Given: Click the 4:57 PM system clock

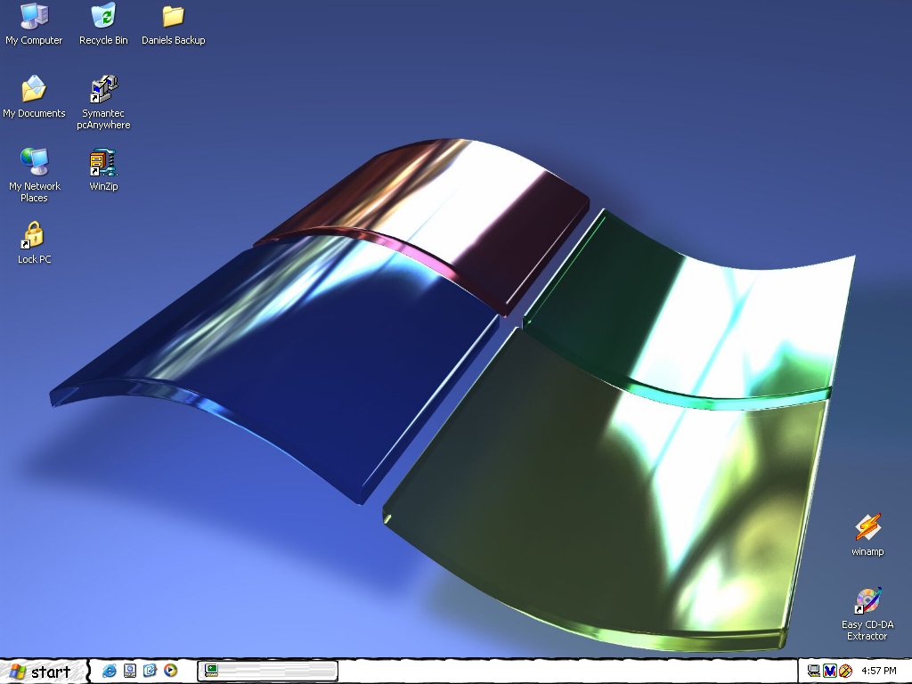Looking at the screenshot, I should click(879, 671).
